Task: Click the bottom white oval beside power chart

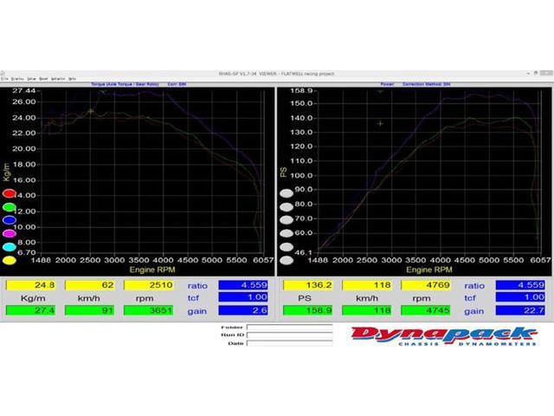Action: coord(287,259)
